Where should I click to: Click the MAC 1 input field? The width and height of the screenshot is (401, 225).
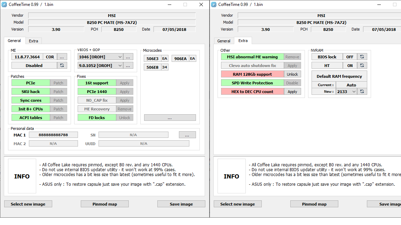[54, 135]
